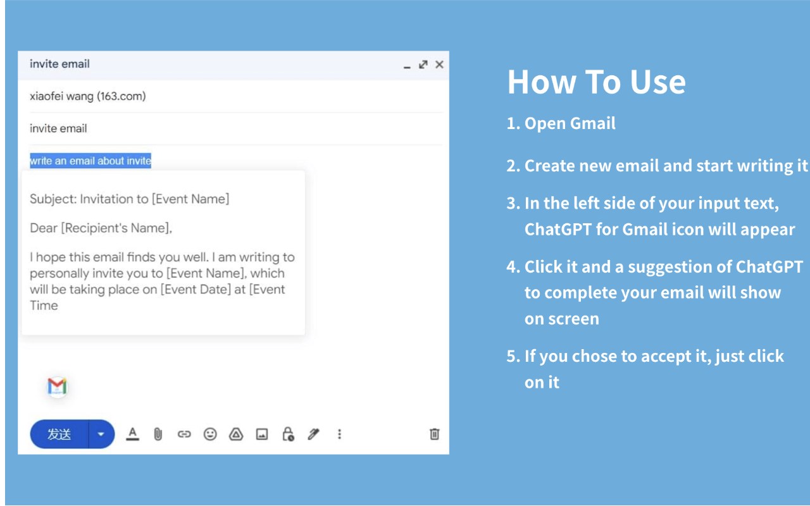This screenshot has height=506, width=810.
Task: Click highlighted text write an email about invite
Action: (90, 161)
